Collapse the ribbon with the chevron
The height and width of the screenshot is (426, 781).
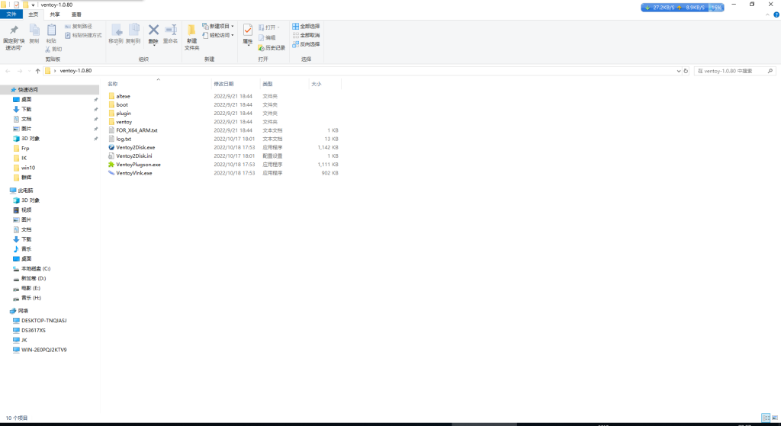tap(767, 15)
